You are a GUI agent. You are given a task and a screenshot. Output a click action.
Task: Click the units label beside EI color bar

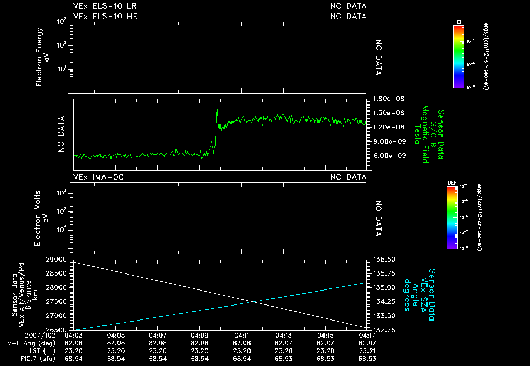click(x=485, y=56)
